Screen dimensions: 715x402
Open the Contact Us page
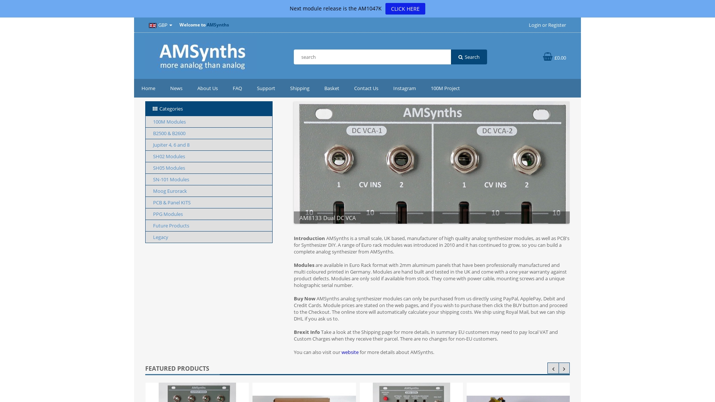pyautogui.click(x=366, y=88)
